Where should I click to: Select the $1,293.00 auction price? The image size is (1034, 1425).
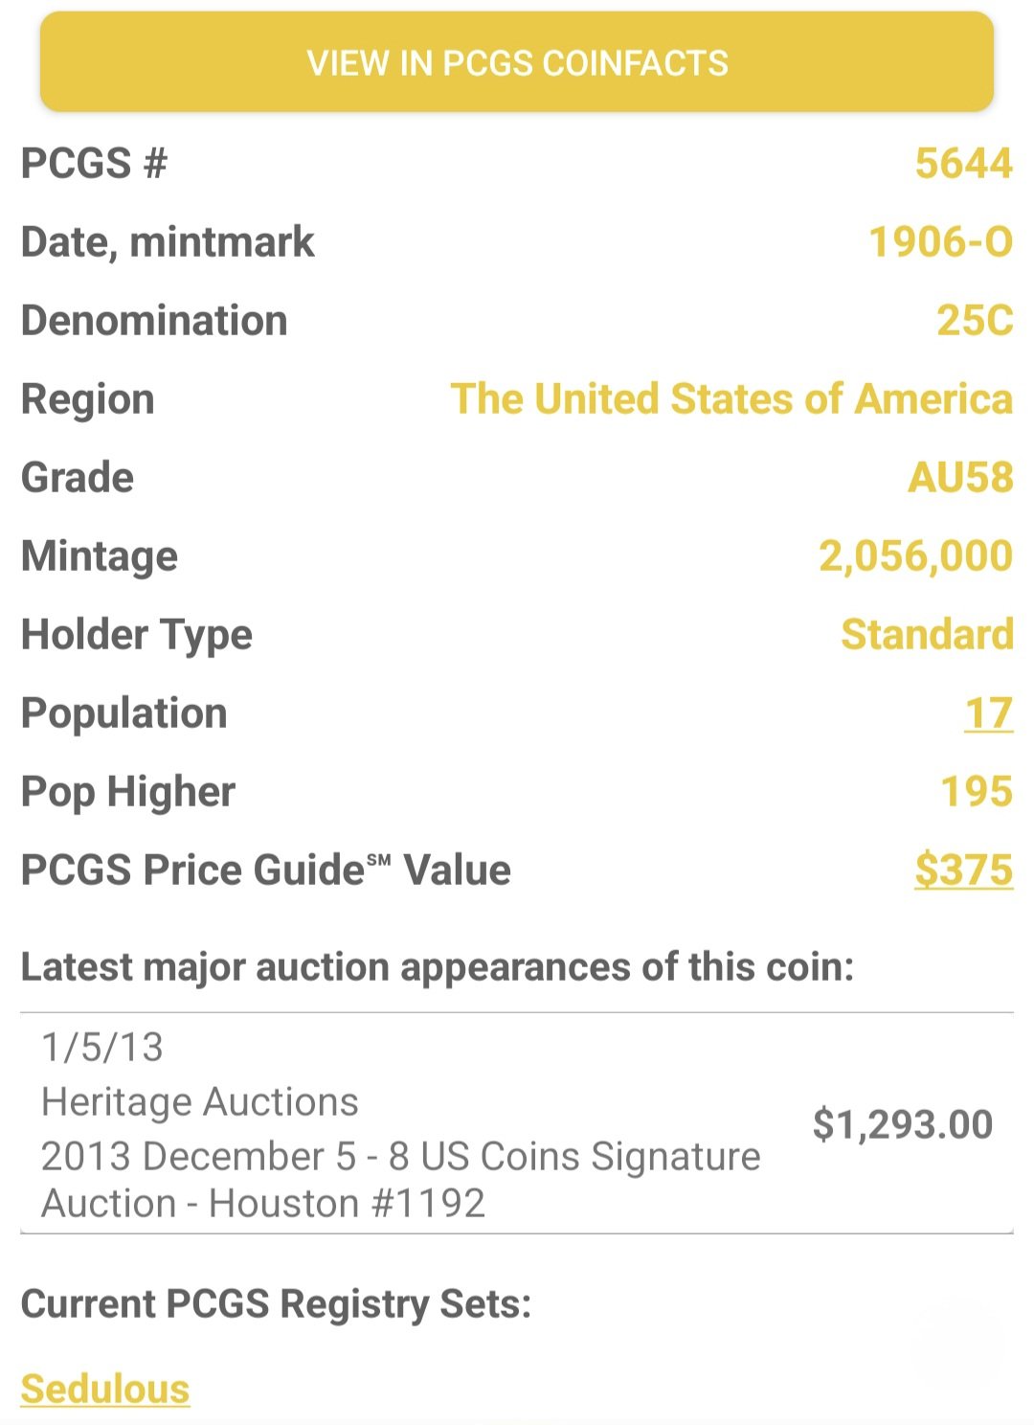pyautogui.click(x=903, y=1124)
